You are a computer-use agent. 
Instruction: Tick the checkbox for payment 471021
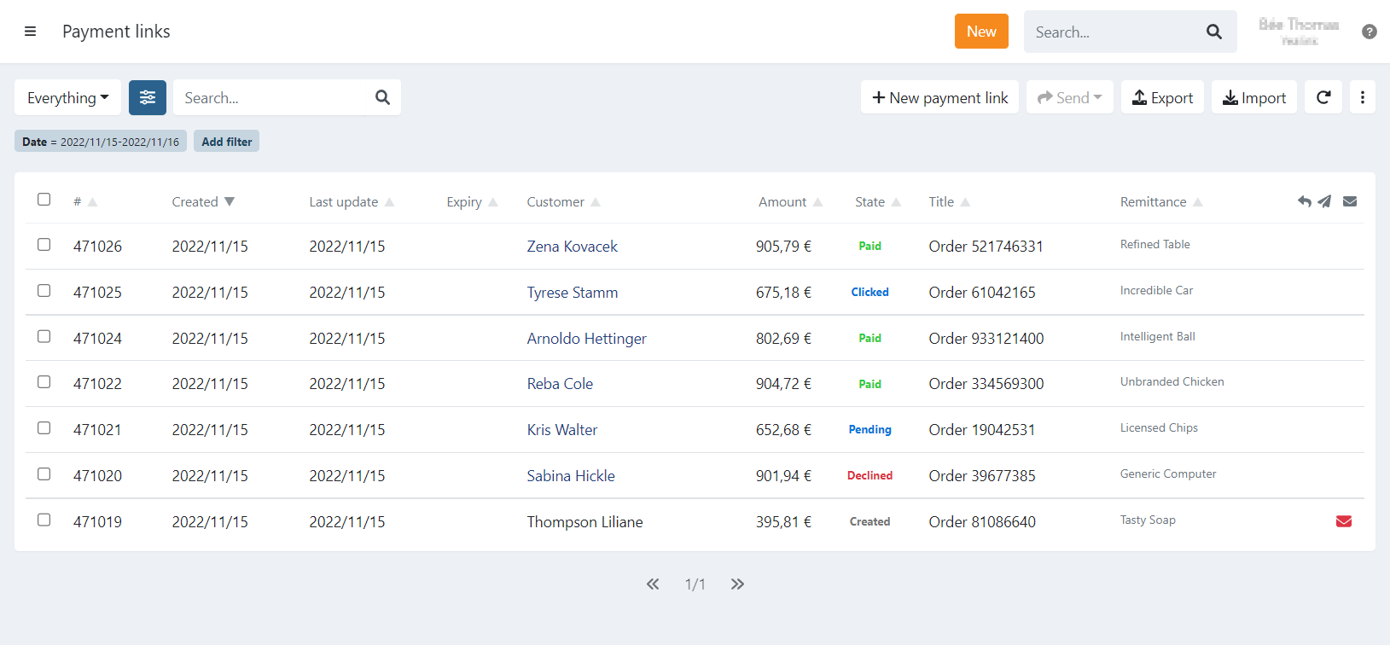click(44, 428)
